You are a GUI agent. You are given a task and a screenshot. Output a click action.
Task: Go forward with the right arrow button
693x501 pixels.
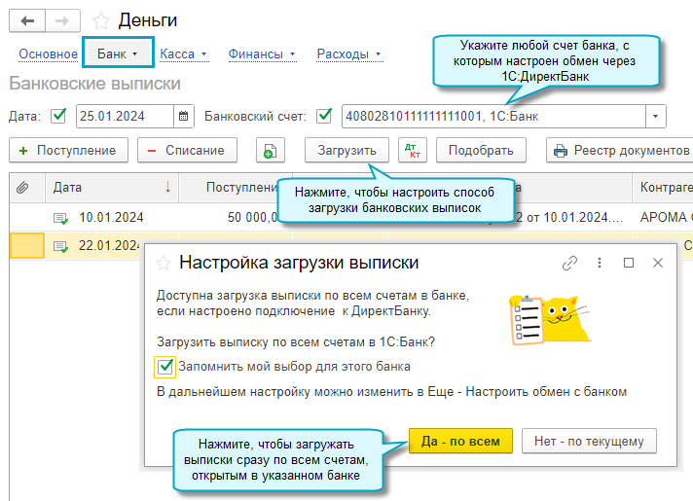(x=62, y=20)
